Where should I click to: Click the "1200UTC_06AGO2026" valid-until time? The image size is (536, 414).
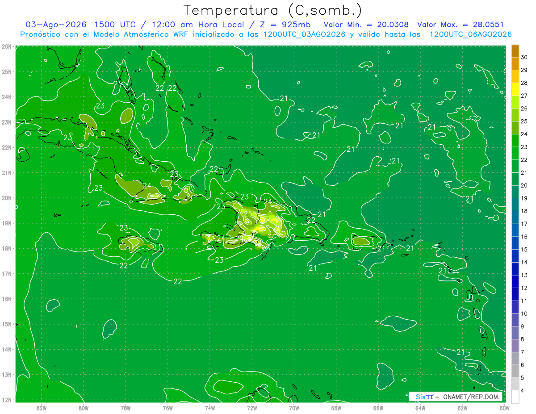click(x=470, y=34)
